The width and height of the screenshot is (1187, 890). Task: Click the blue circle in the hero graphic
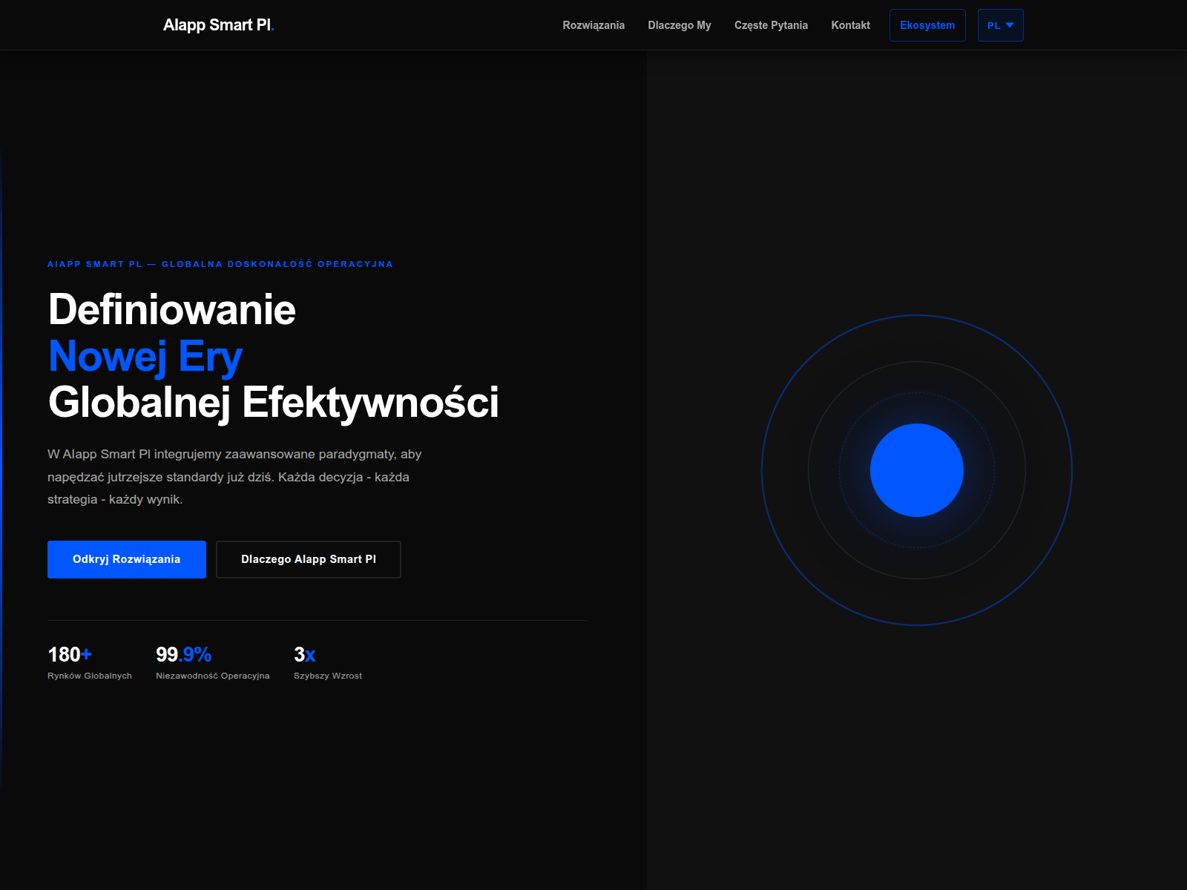[917, 470]
